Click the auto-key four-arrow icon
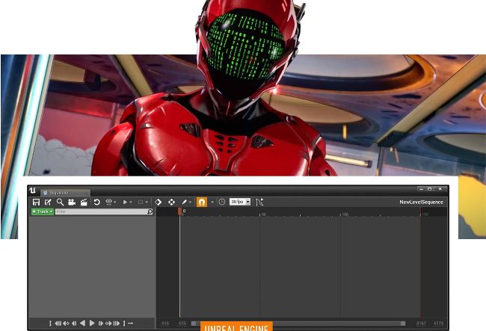 (171, 202)
